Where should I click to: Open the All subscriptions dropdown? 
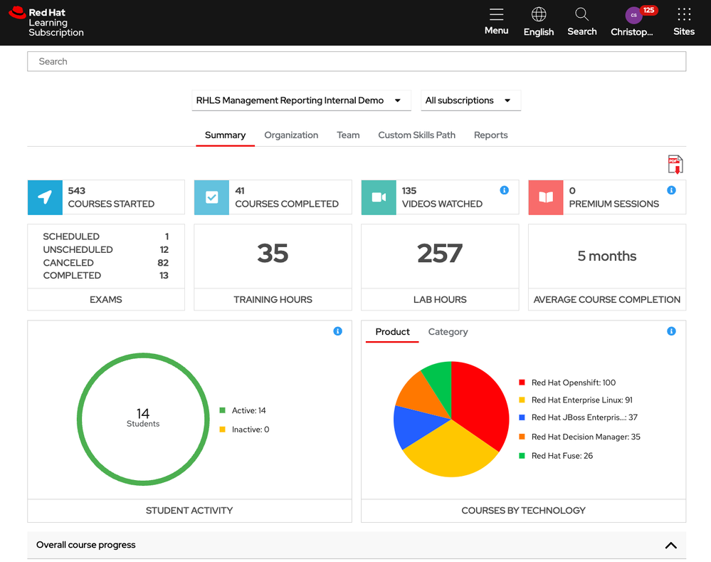pyautogui.click(x=468, y=100)
